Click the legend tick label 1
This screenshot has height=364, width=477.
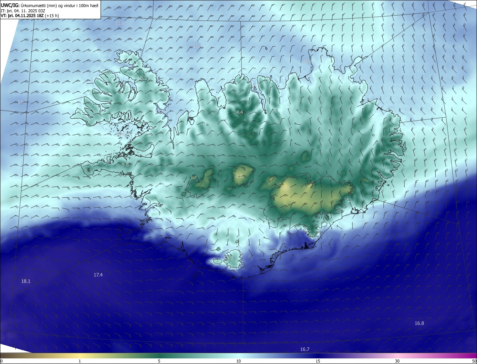click(x=80, y=361)
